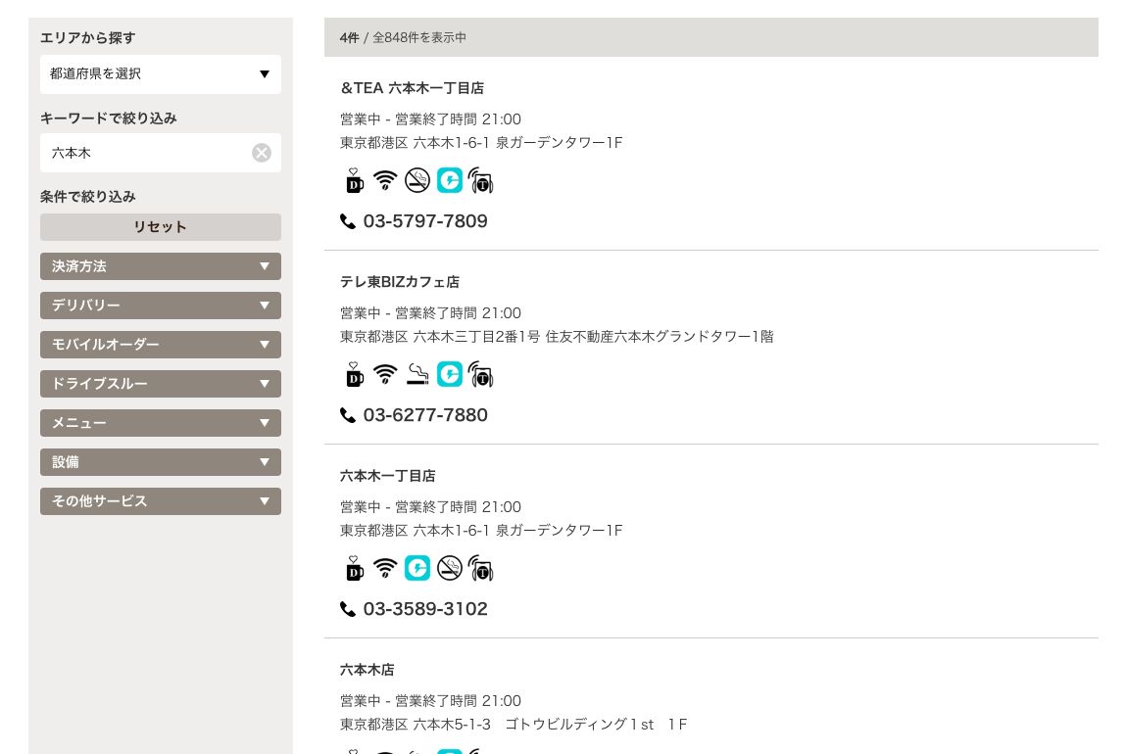Expand the 設備 filter
This screenshot has width=1127, height=754.
click(161, 462)
